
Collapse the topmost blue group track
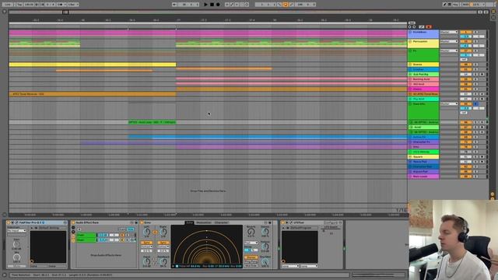410,32
